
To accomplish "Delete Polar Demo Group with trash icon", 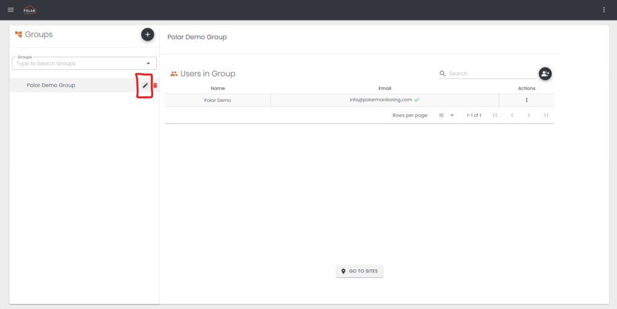I will pos(155,86).
